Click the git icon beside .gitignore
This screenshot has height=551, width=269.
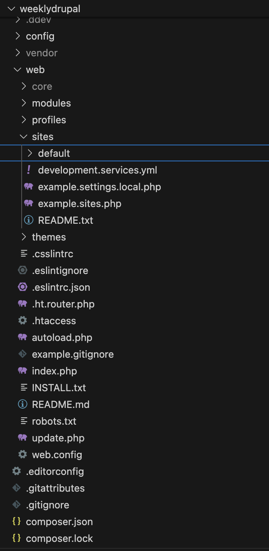16,505
